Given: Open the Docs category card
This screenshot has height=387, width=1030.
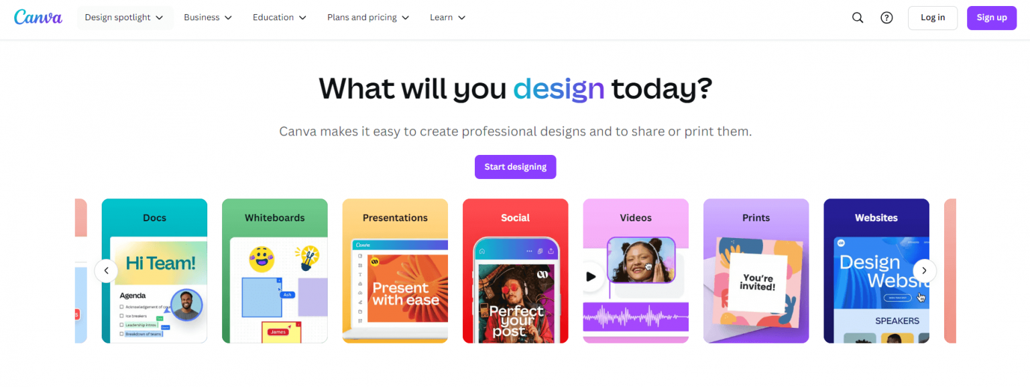Looking at the screenshot, I should 154,270.
